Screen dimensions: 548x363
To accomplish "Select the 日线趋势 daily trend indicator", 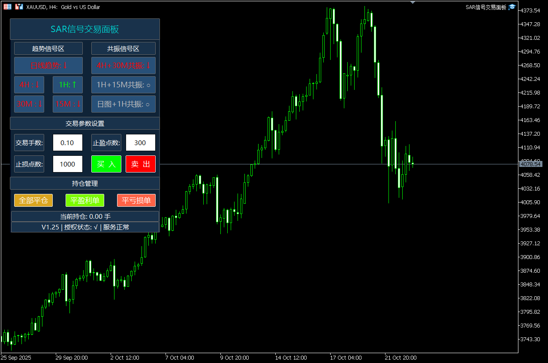I will [x=48, y=65].
